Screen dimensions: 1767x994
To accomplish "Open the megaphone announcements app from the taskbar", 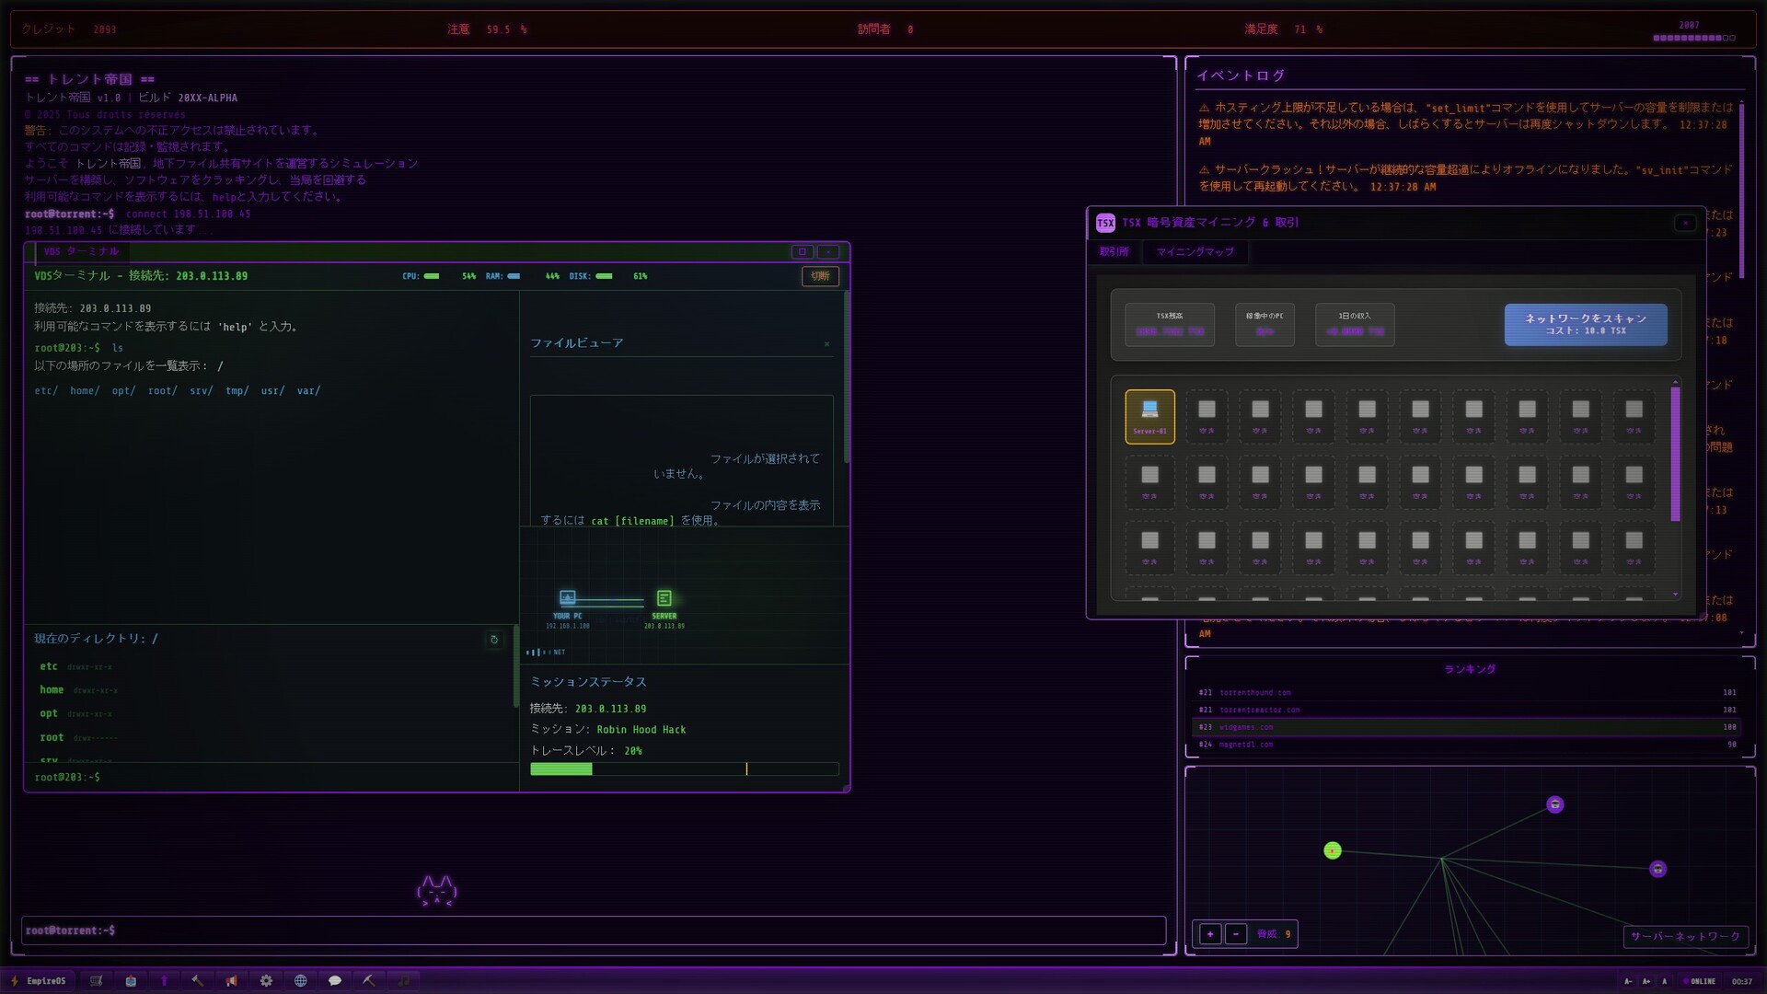I will [x=231, y=980].
